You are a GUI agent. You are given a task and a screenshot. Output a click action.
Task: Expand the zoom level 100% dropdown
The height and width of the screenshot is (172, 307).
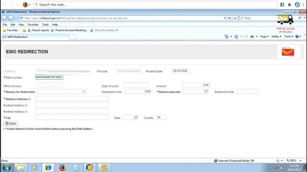(301, 161)
